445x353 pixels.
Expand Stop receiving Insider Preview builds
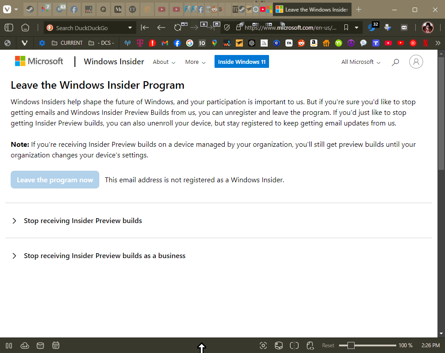[82, 221]
